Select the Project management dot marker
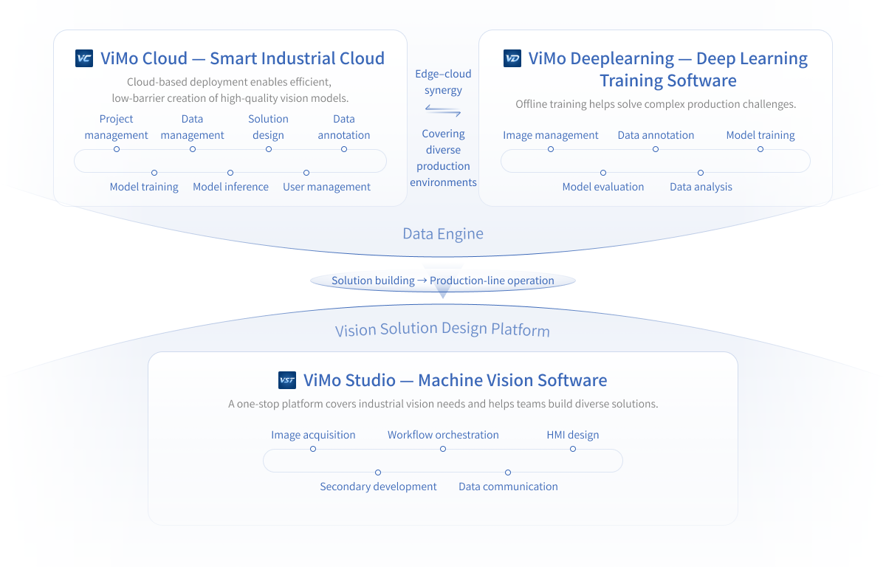This screenshot has width=886, height=567. click(117, 149)
